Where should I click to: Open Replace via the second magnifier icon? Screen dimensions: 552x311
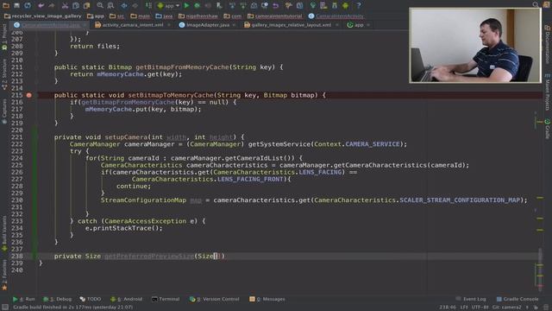point(110,5)
